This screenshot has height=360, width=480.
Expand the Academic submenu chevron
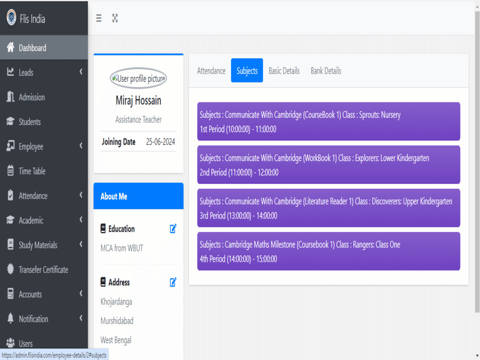[81, 220]
